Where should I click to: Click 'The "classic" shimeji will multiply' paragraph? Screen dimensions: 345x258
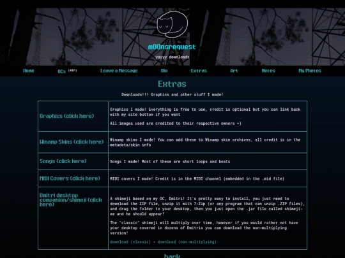point(204,228)
